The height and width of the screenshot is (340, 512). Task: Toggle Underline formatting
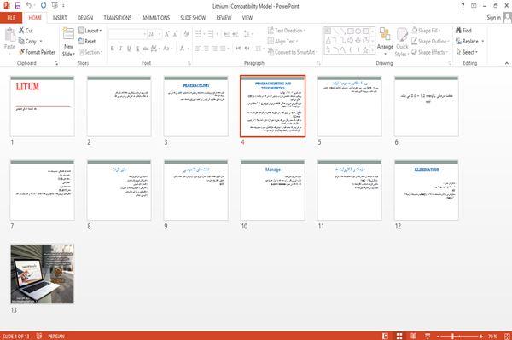point(129,49)
